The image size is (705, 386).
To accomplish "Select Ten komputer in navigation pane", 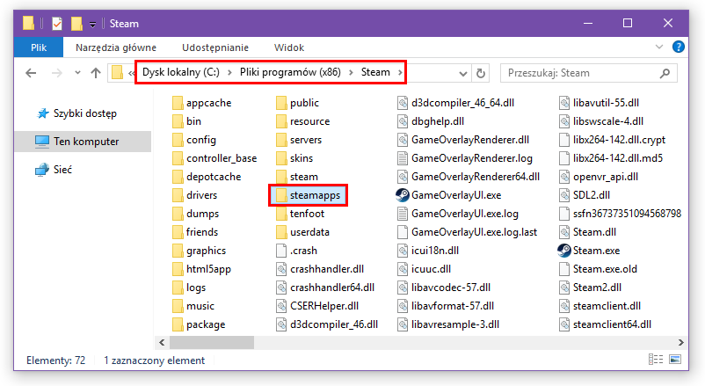I will [x=85, y=142].
